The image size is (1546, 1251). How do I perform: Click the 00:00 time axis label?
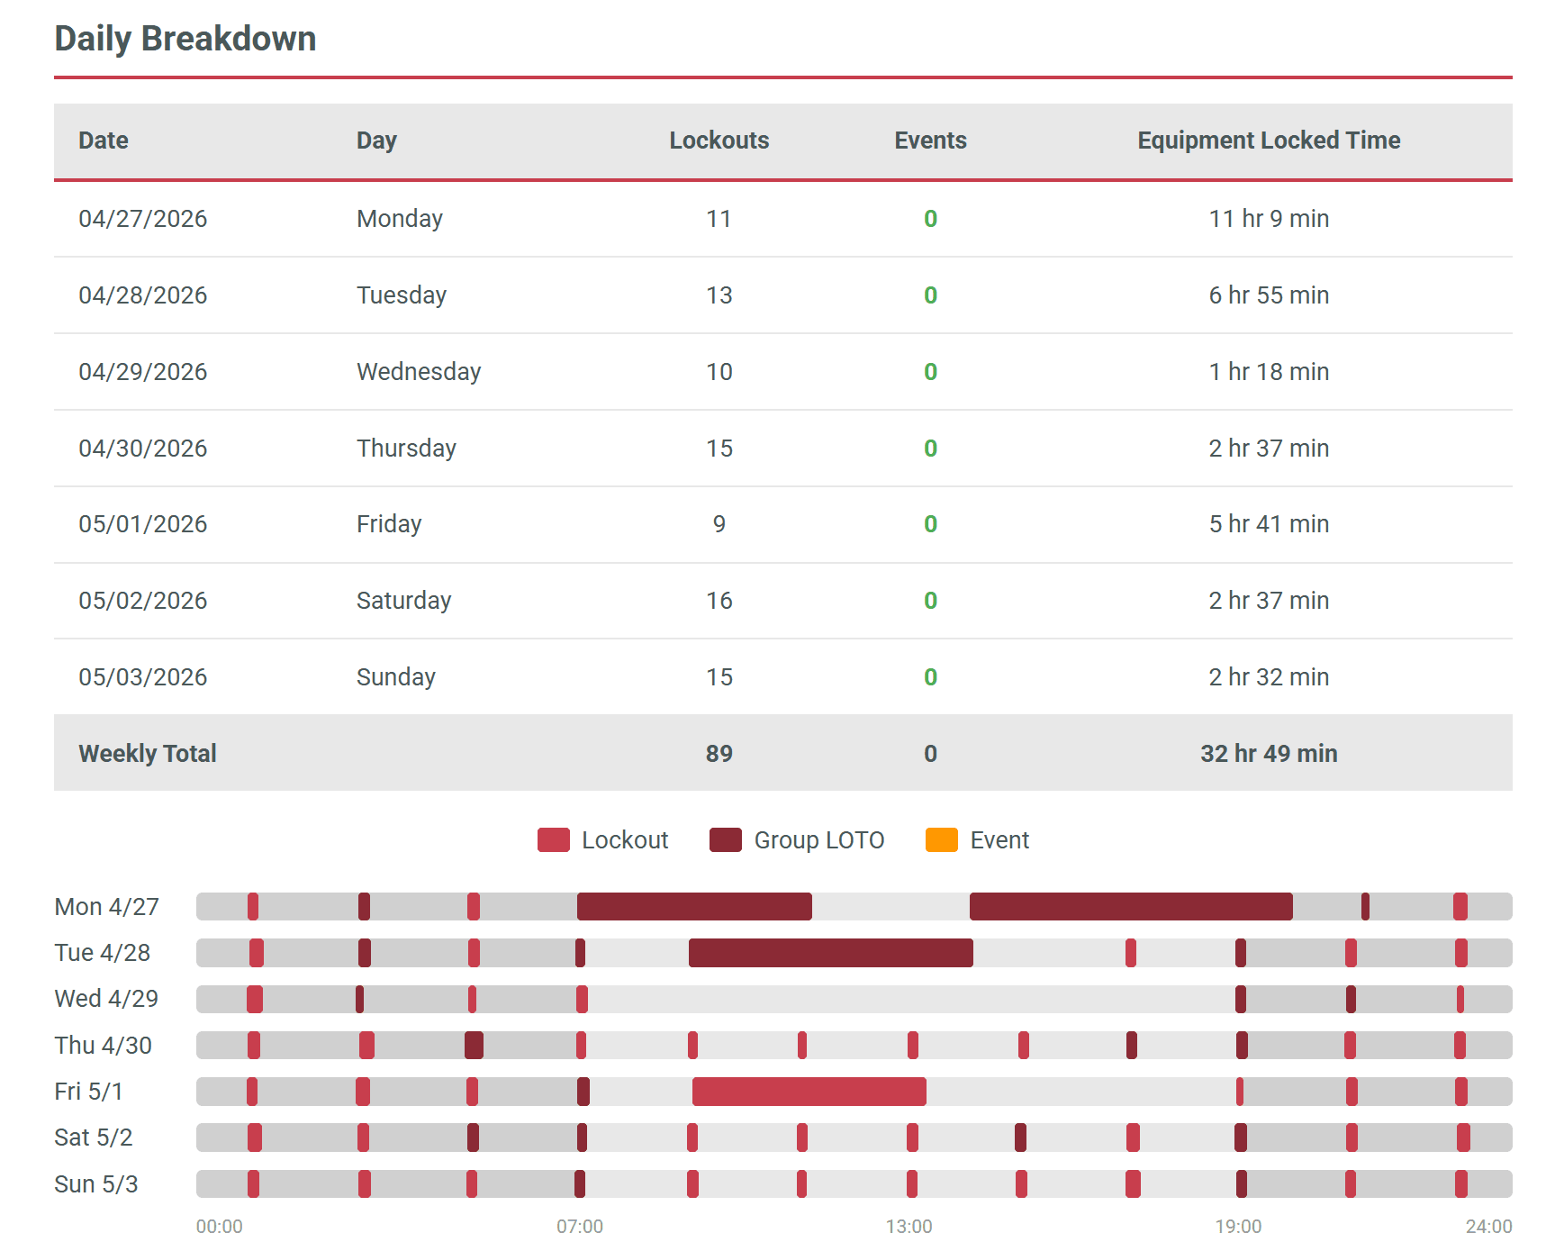(220, 1227)
